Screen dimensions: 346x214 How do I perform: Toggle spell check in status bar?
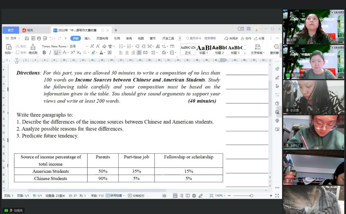[115, 196]
